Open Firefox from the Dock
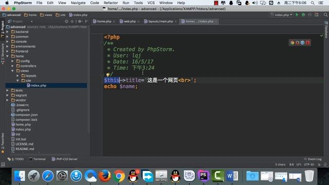The height and width of the screenshot is (185, 329). [104, 176]
